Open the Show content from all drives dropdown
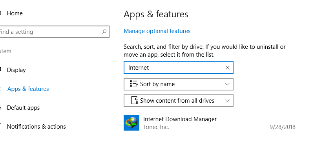This screenshot has width=314, height=142. point(179,100)
